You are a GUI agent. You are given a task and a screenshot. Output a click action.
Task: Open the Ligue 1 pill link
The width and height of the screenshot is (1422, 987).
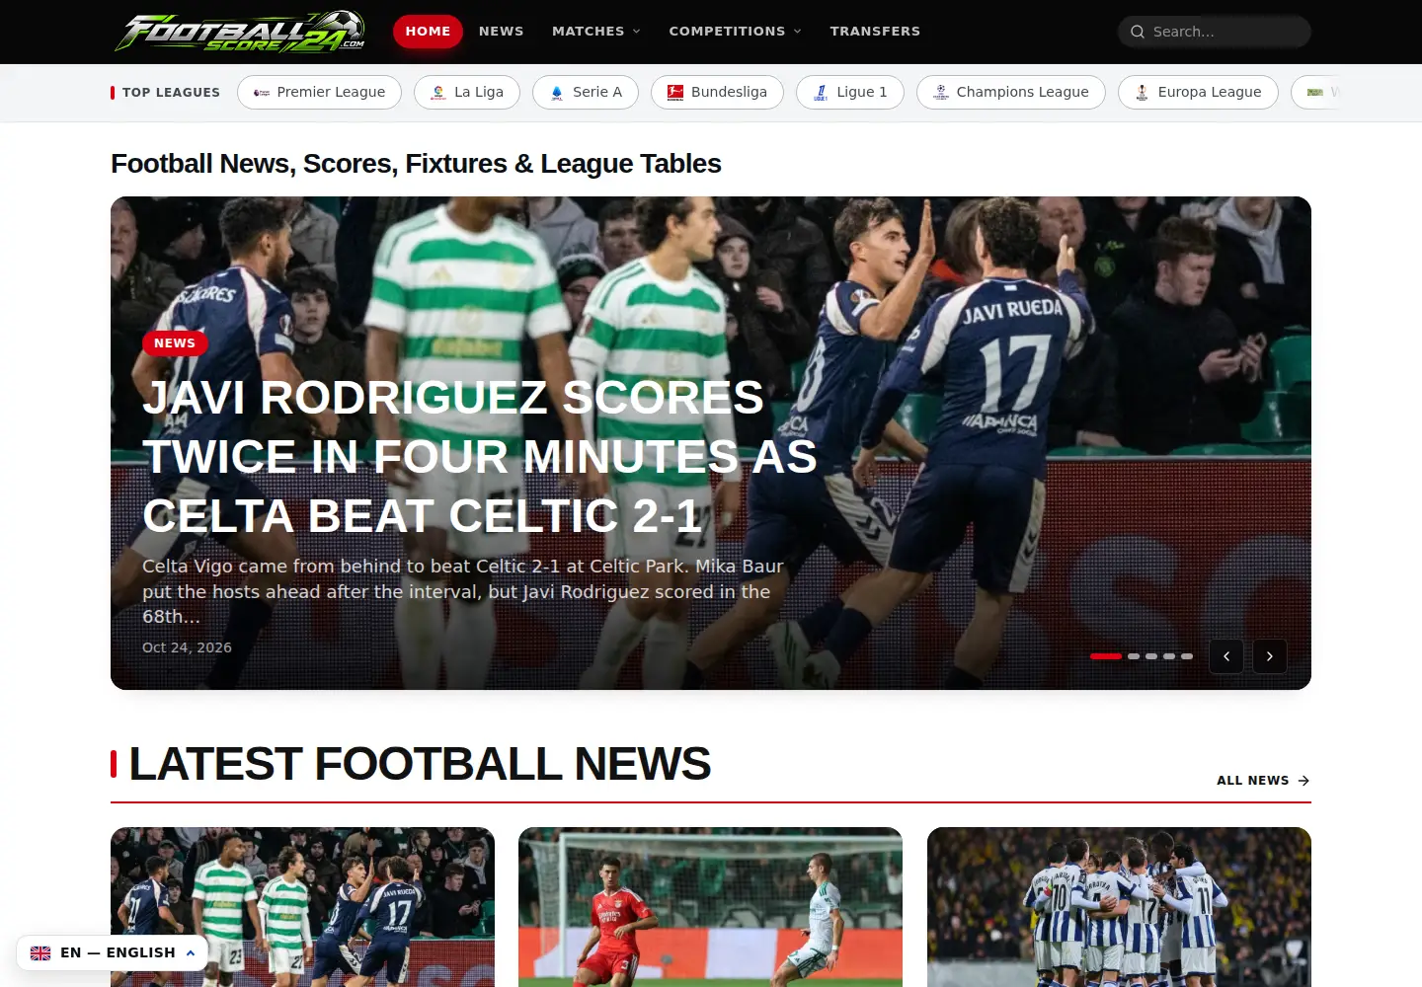tap(850, 93)
